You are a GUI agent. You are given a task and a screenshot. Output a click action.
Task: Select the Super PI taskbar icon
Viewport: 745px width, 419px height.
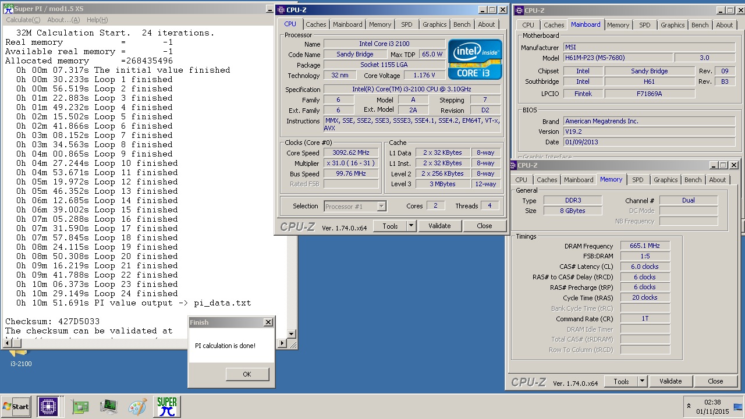point(167,406)
